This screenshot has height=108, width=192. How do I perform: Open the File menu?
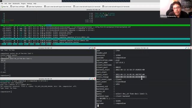tap(2, 4)
